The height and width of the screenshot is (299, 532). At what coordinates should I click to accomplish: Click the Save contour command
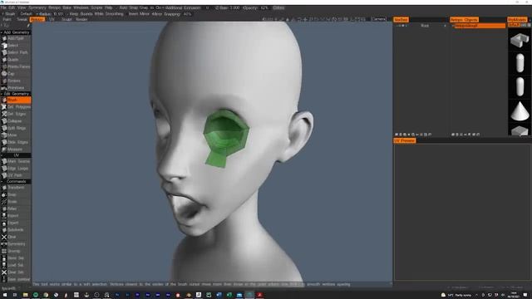click(16, 279)
